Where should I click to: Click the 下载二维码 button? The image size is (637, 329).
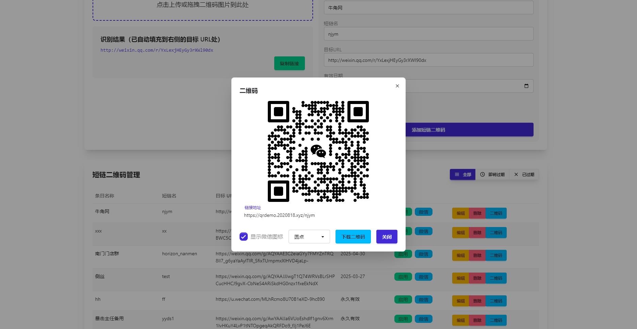coord(353,237)
